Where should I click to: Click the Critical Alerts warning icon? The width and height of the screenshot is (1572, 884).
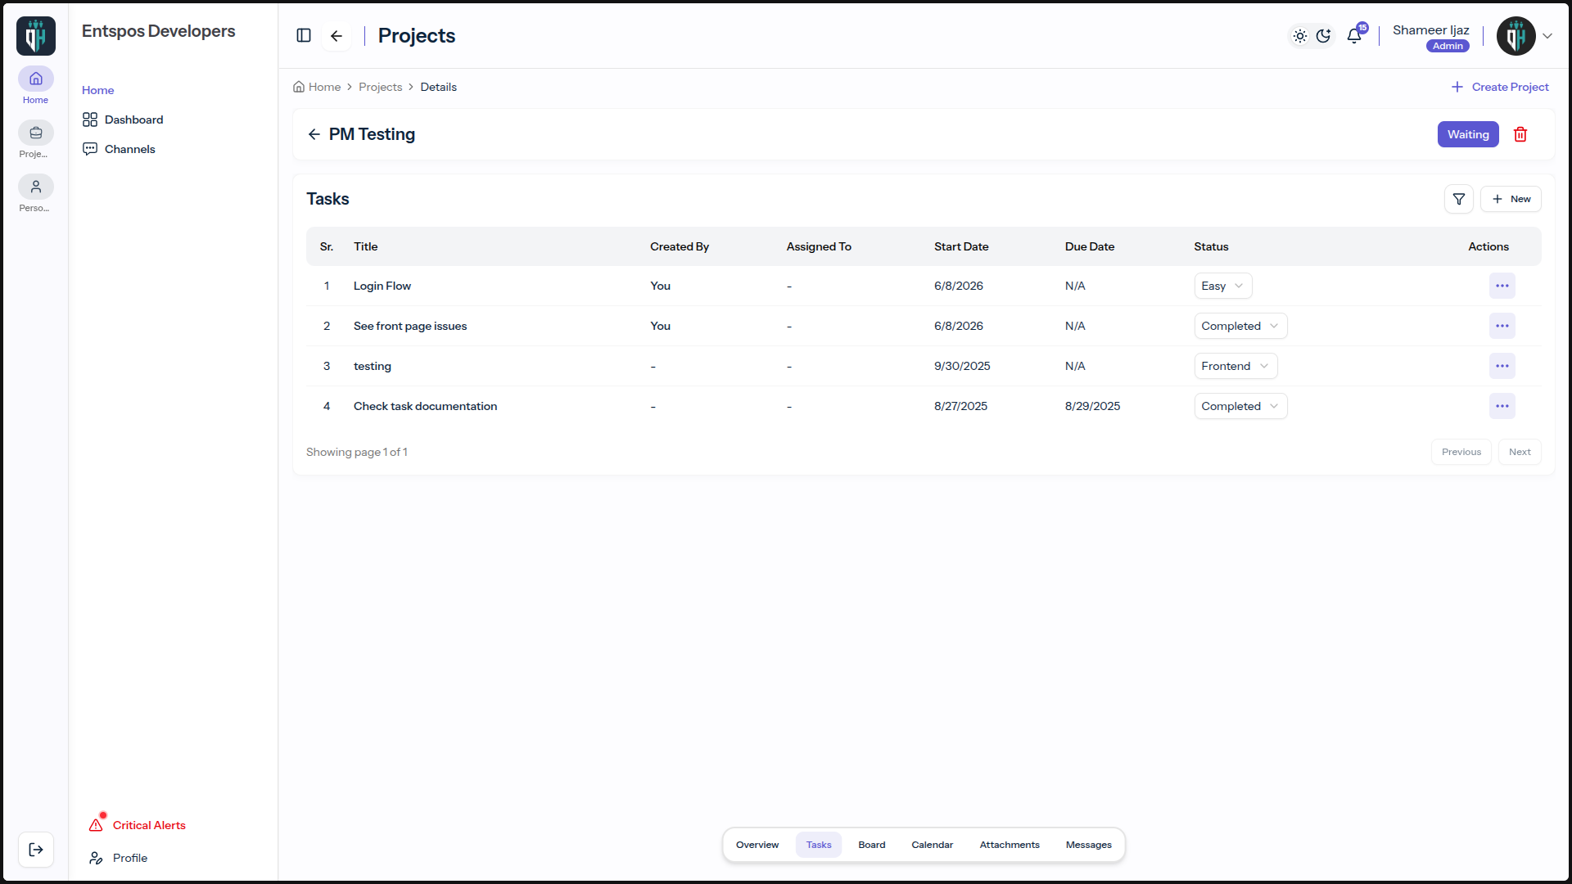tap(97, 824)
